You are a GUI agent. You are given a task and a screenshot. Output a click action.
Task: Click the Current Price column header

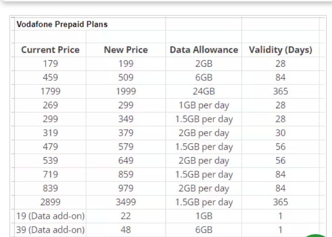(50, 50)
